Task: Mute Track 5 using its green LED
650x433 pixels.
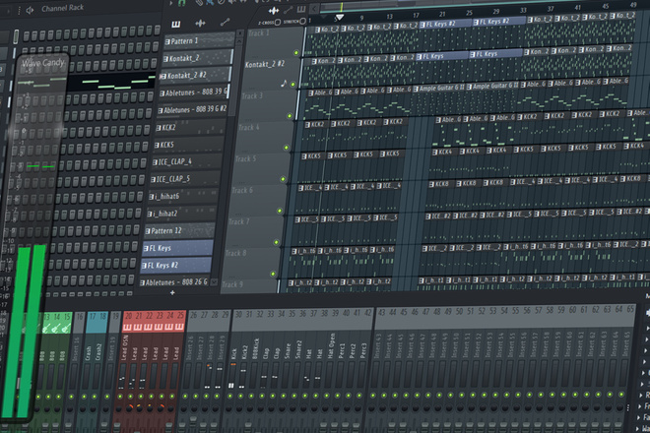Action: [283, 179]
